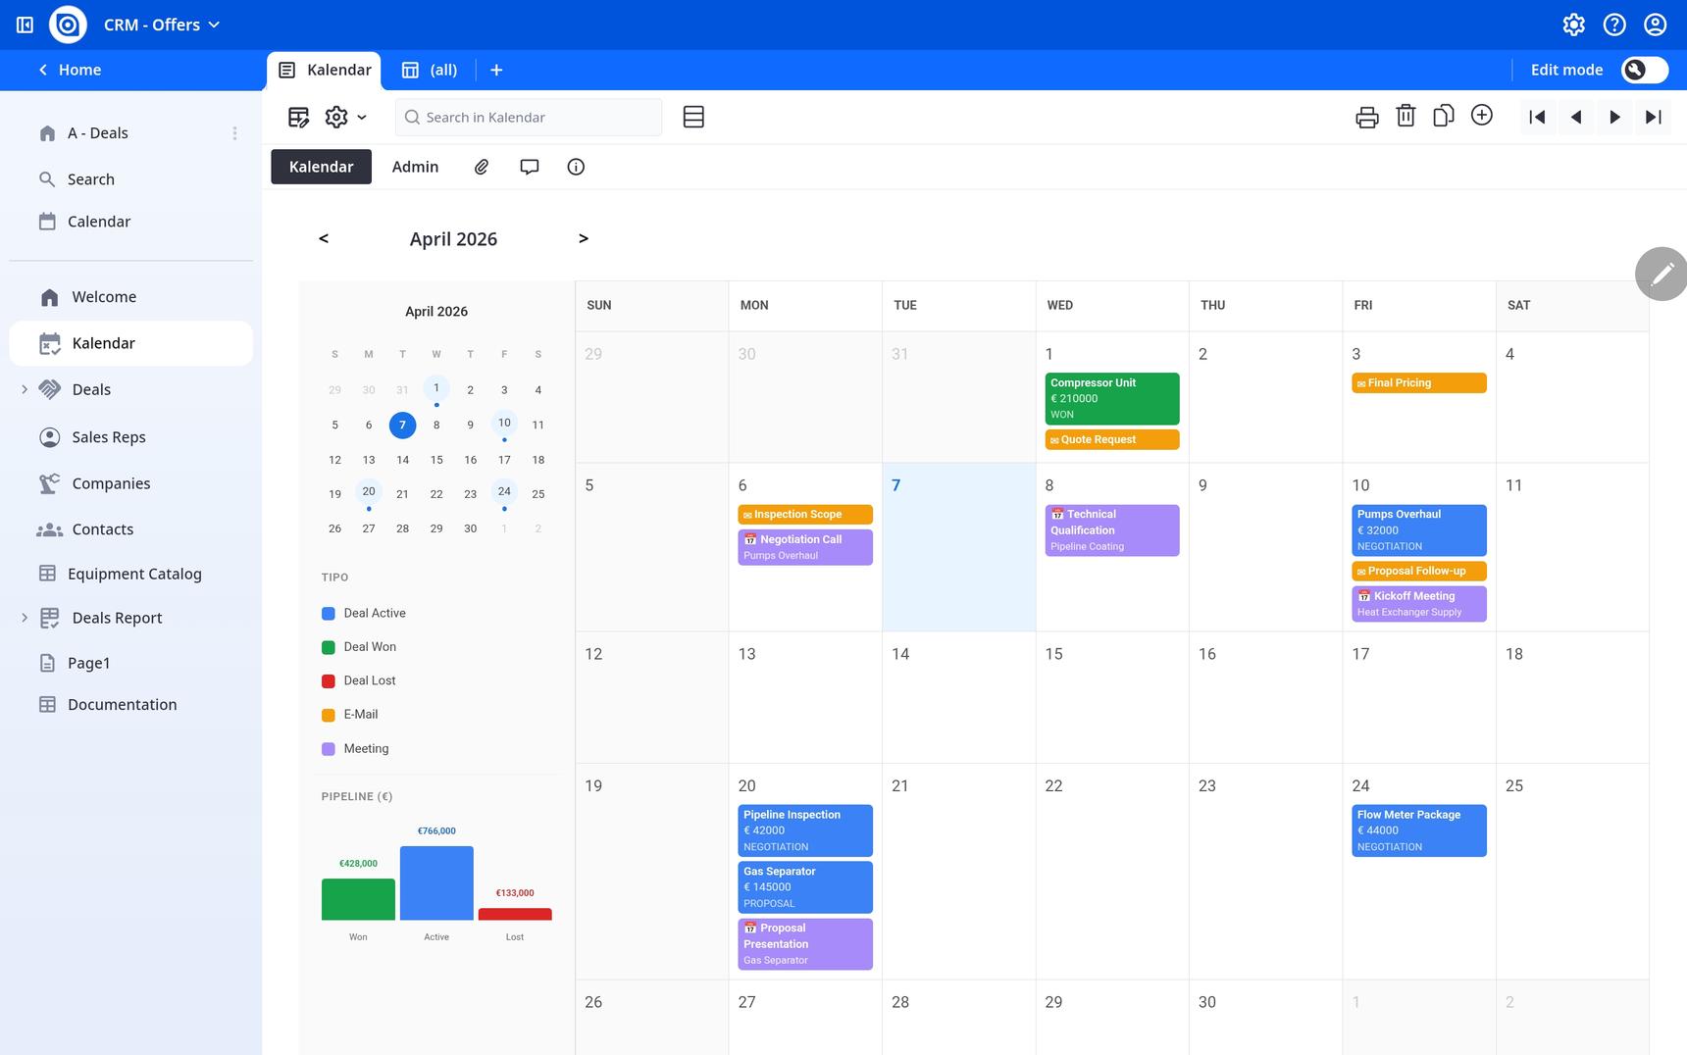The image size is (1687, 1055).
Task: Expand the Deals Report tree item
Action: coord(25,618)
